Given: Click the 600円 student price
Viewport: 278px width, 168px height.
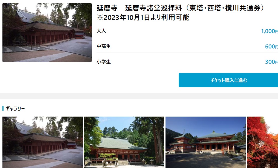Looking at the screenshot, I should [x=272, y=47].
